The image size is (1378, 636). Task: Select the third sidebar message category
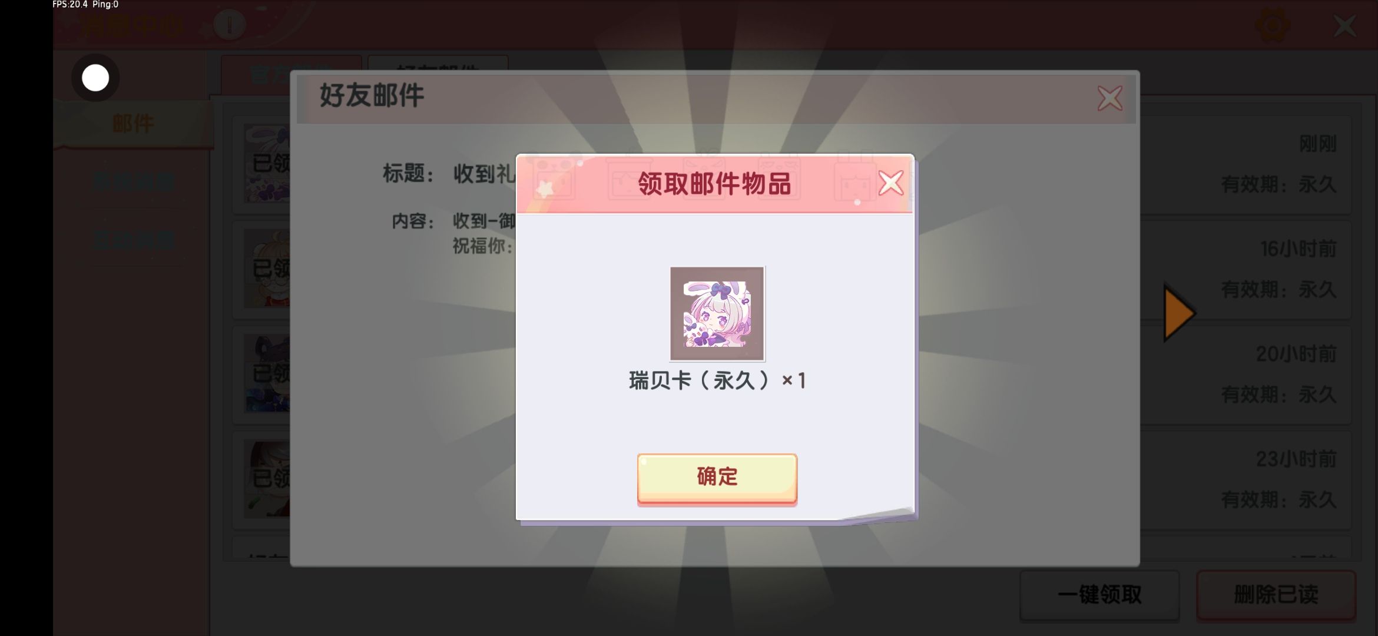point(133,240)
